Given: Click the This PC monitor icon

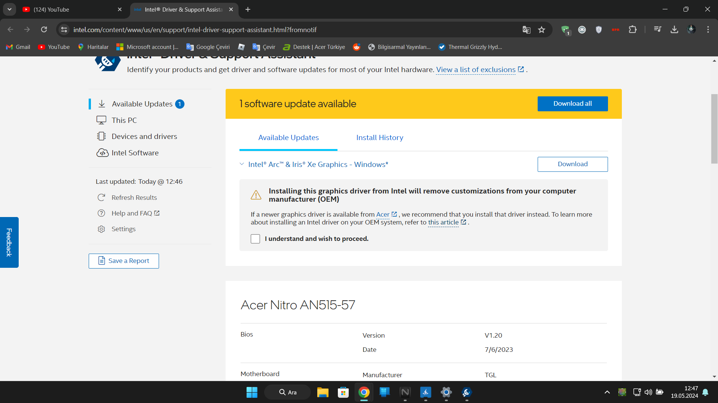Looking at the screenshot, I should 101,120.
